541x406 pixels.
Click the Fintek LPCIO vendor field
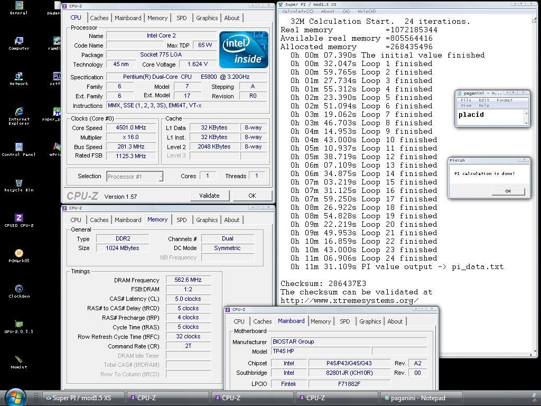[x=289, y=384]
